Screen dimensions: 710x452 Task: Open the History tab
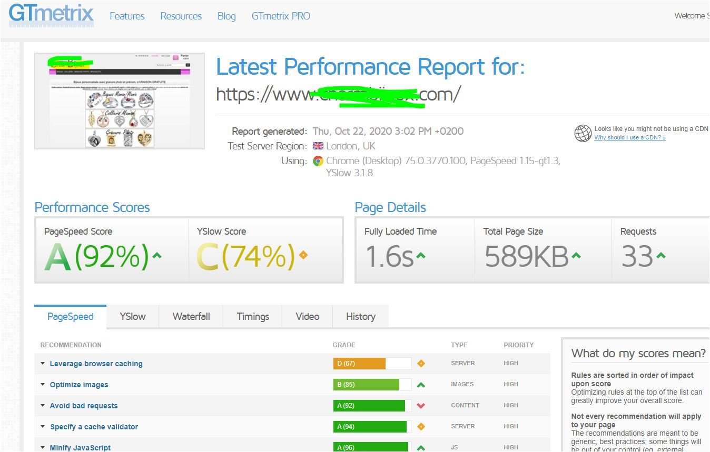pyautogui.click(x=361, y=317)
